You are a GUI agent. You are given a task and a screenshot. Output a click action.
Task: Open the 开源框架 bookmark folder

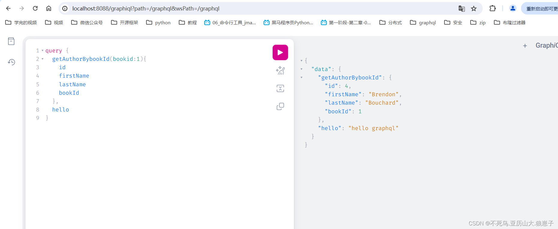[124, 22]
